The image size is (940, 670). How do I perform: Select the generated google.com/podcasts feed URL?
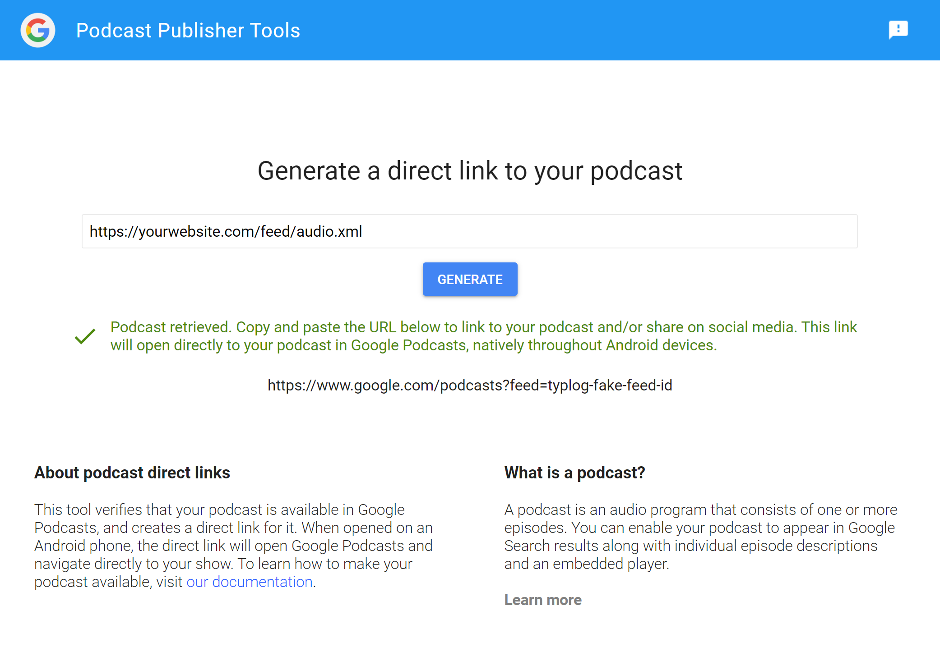pos(470,385)
